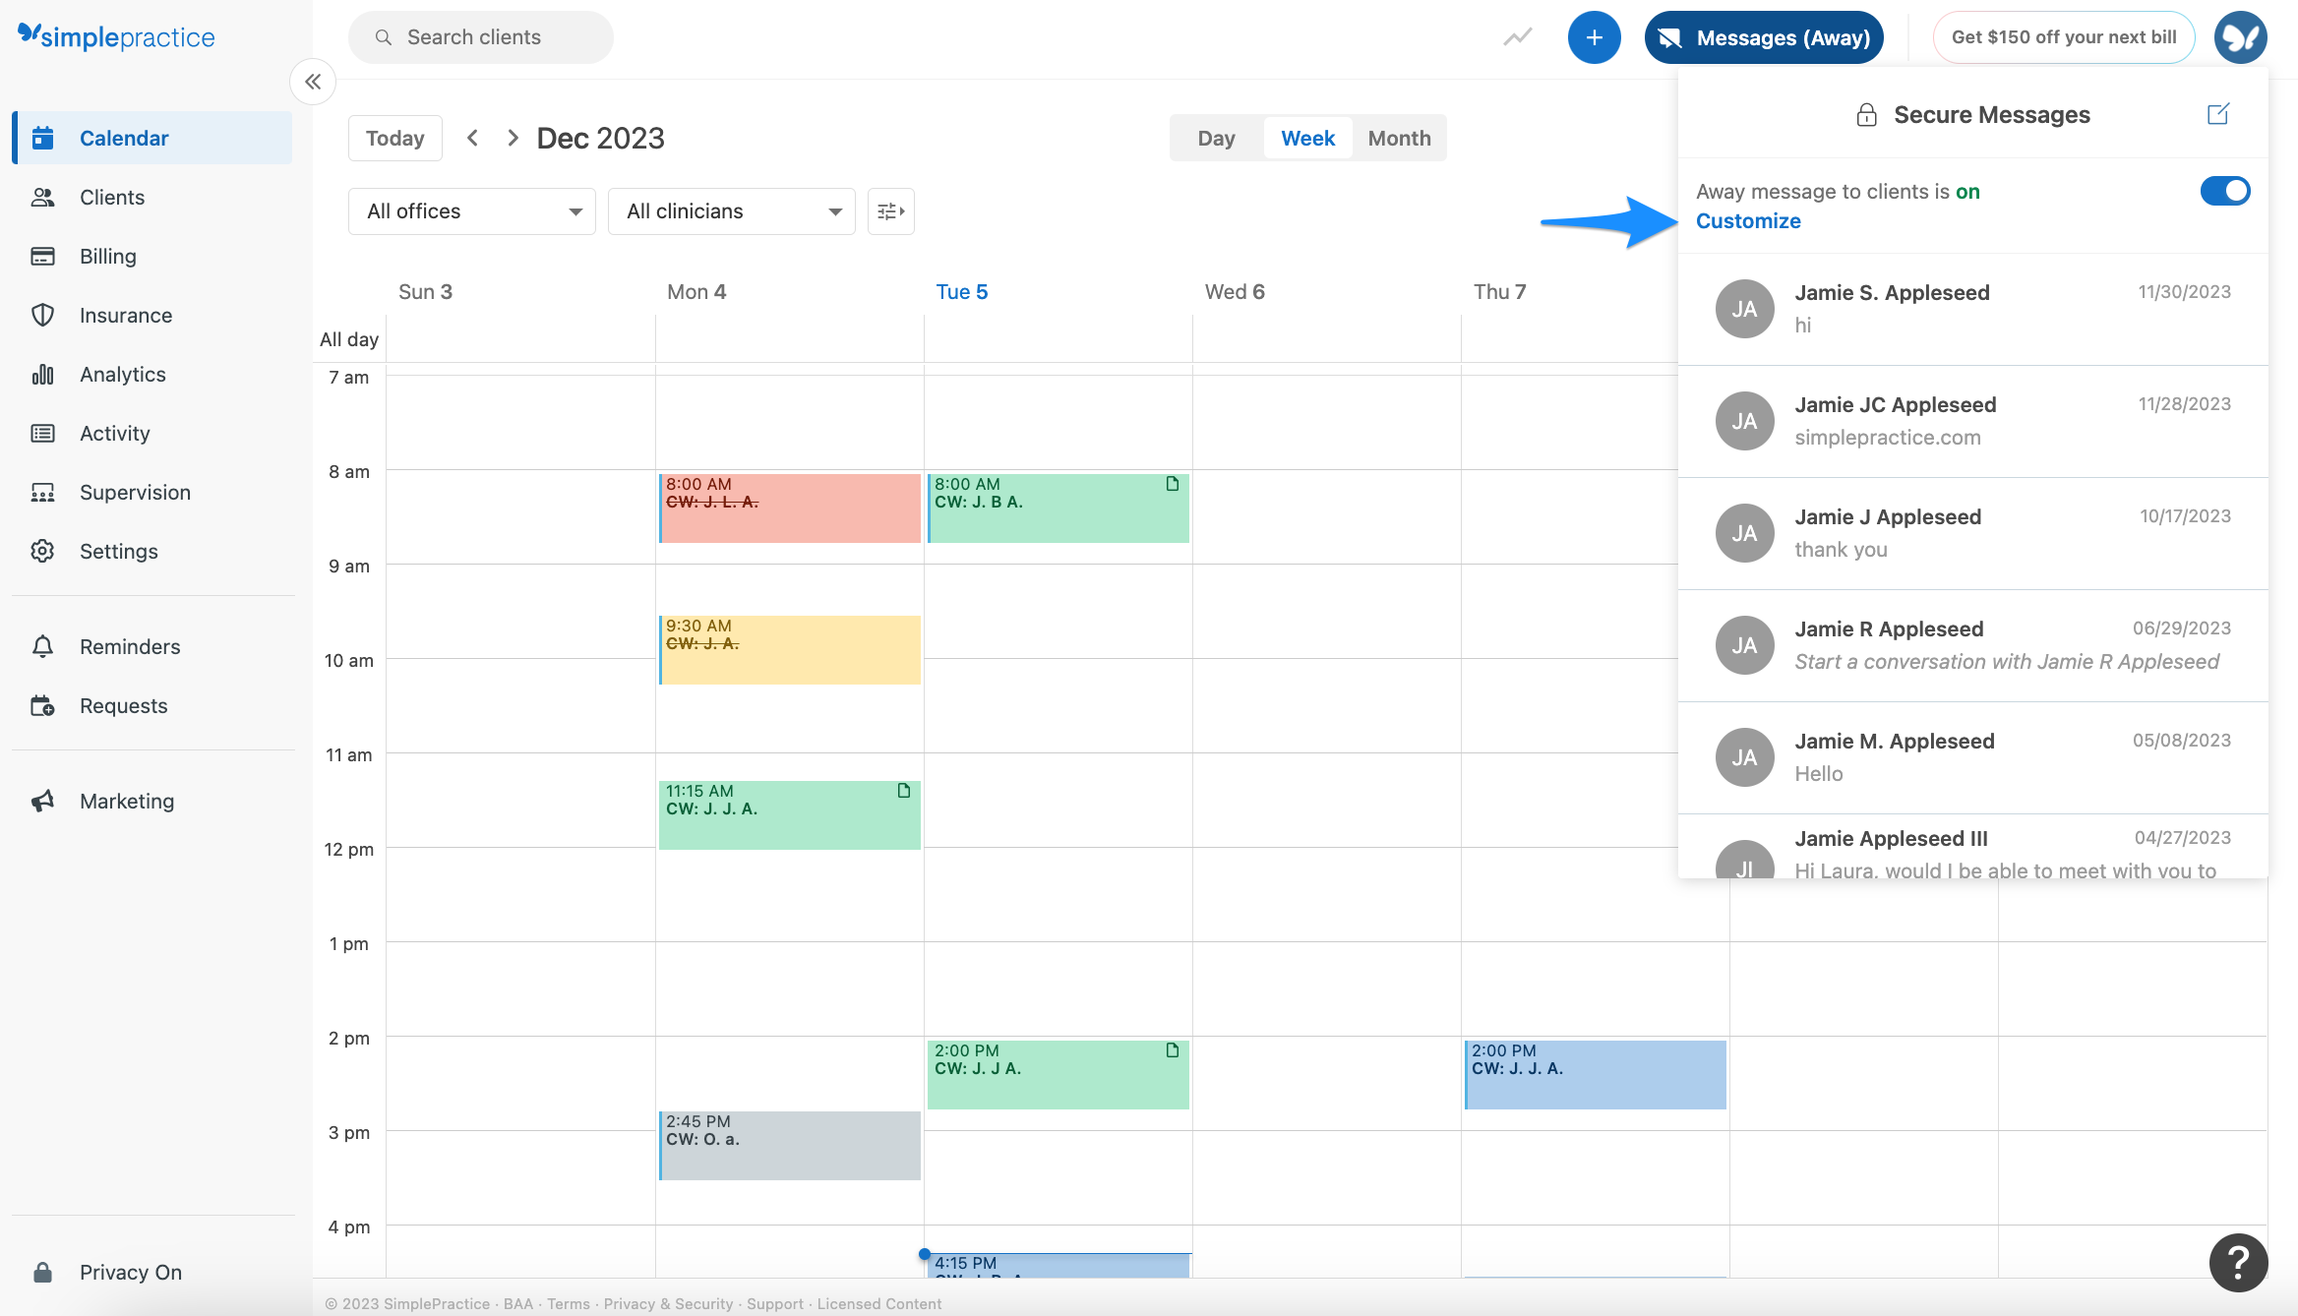Open the Privacy & Security footer link
The image size is (2298, 1316).
click(x=668, y=1303)
